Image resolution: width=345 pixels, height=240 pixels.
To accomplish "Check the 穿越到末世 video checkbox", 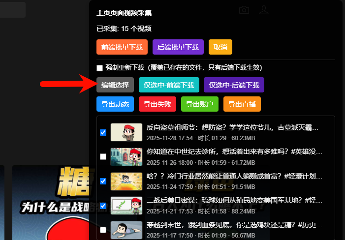I will click(x=103, y=230).
